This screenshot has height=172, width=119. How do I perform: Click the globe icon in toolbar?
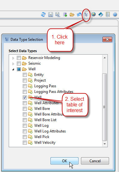93,14
